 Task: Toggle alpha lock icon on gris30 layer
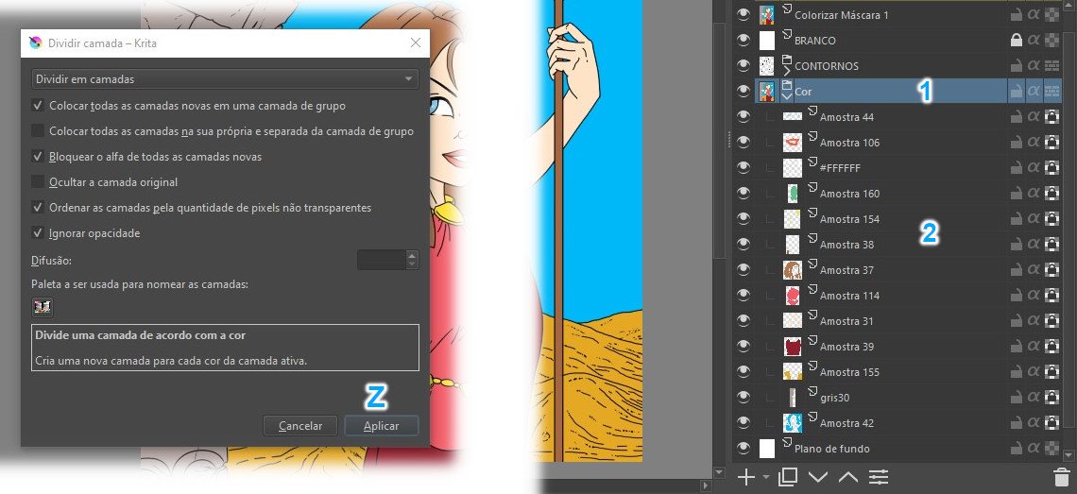coord(1051,398)
